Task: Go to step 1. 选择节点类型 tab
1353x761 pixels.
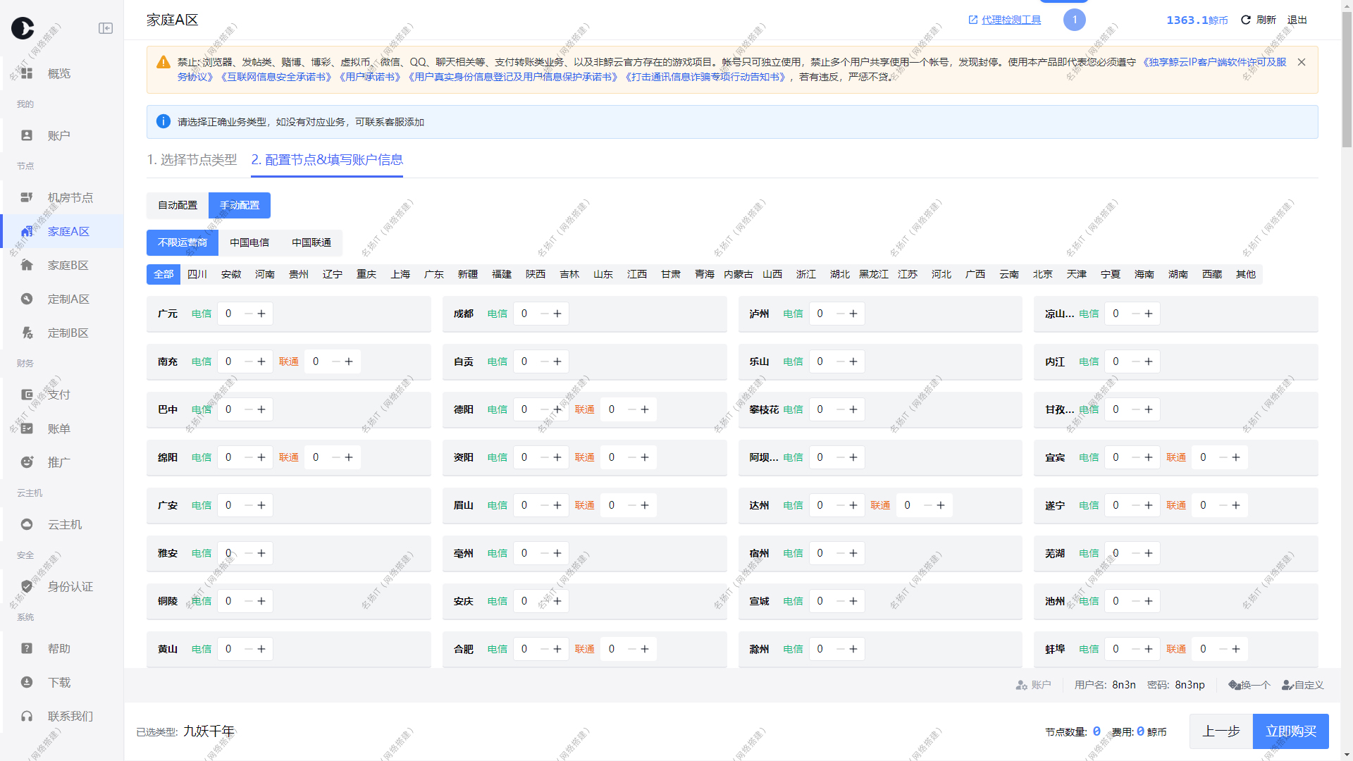Action: tap(192, 160)
